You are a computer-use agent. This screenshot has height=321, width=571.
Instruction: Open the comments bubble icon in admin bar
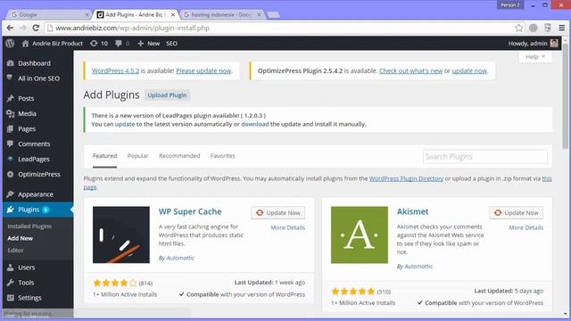(119, 44)
